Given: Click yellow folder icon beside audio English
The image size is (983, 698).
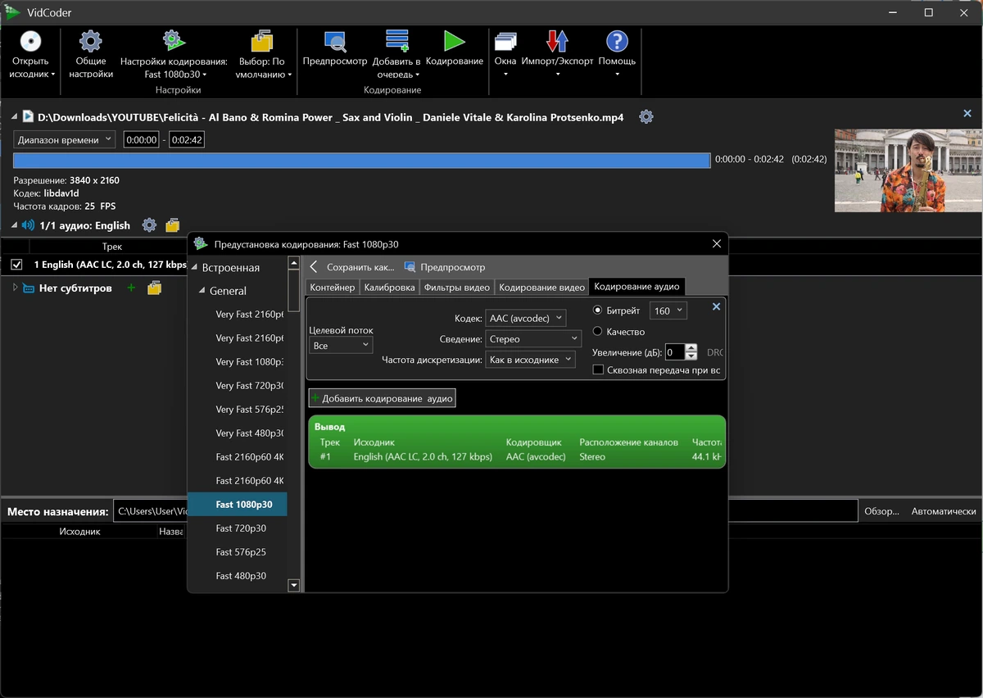Looking at the screenshot, I should pyautogui.click(x=172, y=224).
